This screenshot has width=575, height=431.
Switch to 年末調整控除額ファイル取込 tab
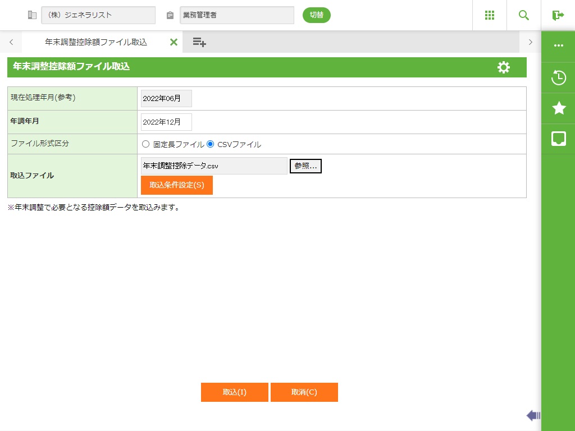tap(95, 42)
